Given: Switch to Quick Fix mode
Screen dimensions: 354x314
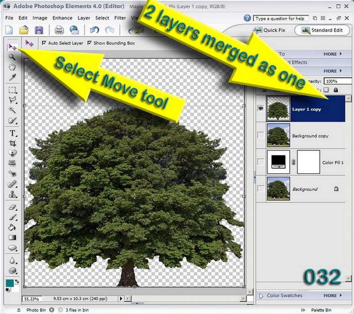Looking at the screenshot, I should tap(269, 30).
